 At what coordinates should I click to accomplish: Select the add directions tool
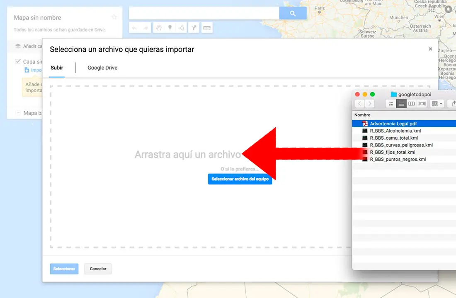(194, 27)
